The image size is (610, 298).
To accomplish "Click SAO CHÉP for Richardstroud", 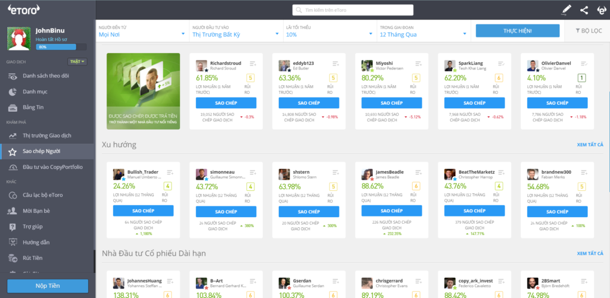I will (x=226, y=103).
